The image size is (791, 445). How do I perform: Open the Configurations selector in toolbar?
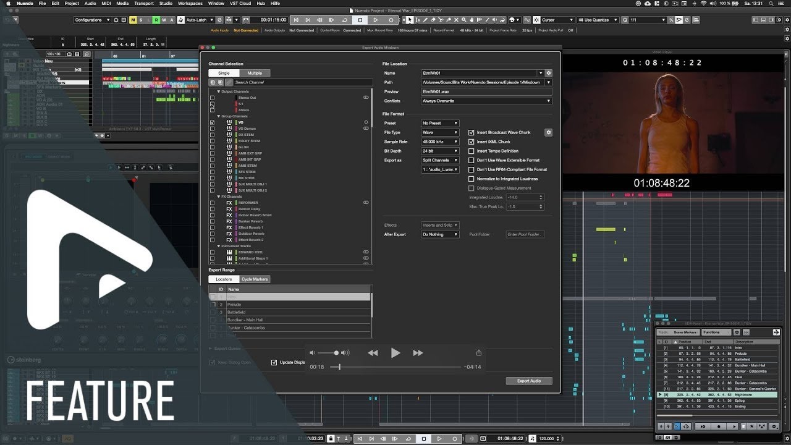(92, 20)
